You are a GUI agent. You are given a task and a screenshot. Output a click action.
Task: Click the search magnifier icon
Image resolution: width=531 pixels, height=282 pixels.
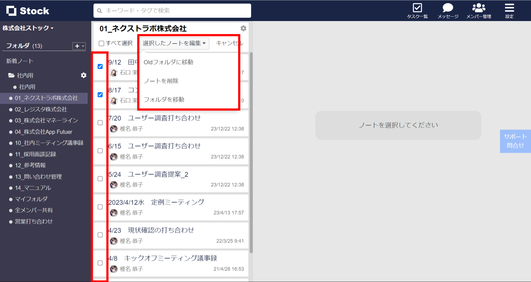click(x=100, y=11)
